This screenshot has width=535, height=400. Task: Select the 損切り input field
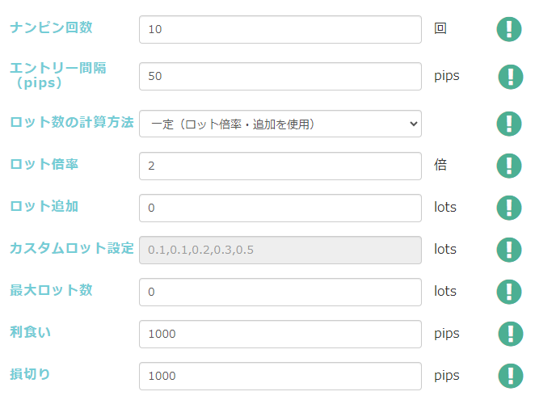click(x=280, y=376)
